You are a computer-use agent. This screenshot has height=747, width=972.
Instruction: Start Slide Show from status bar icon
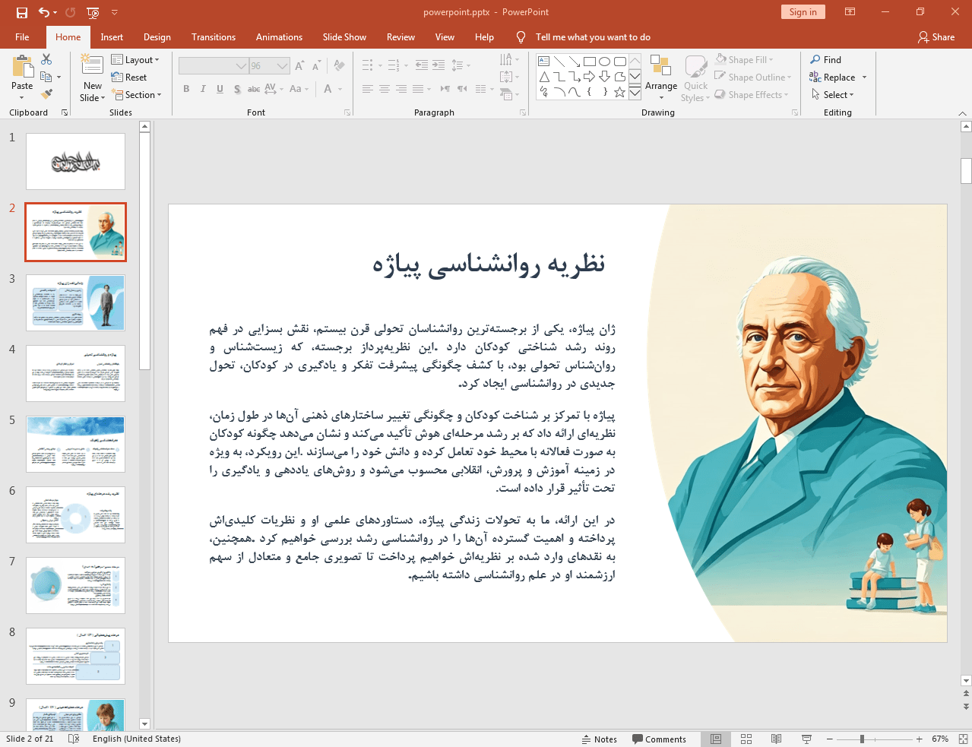(806, 738)
